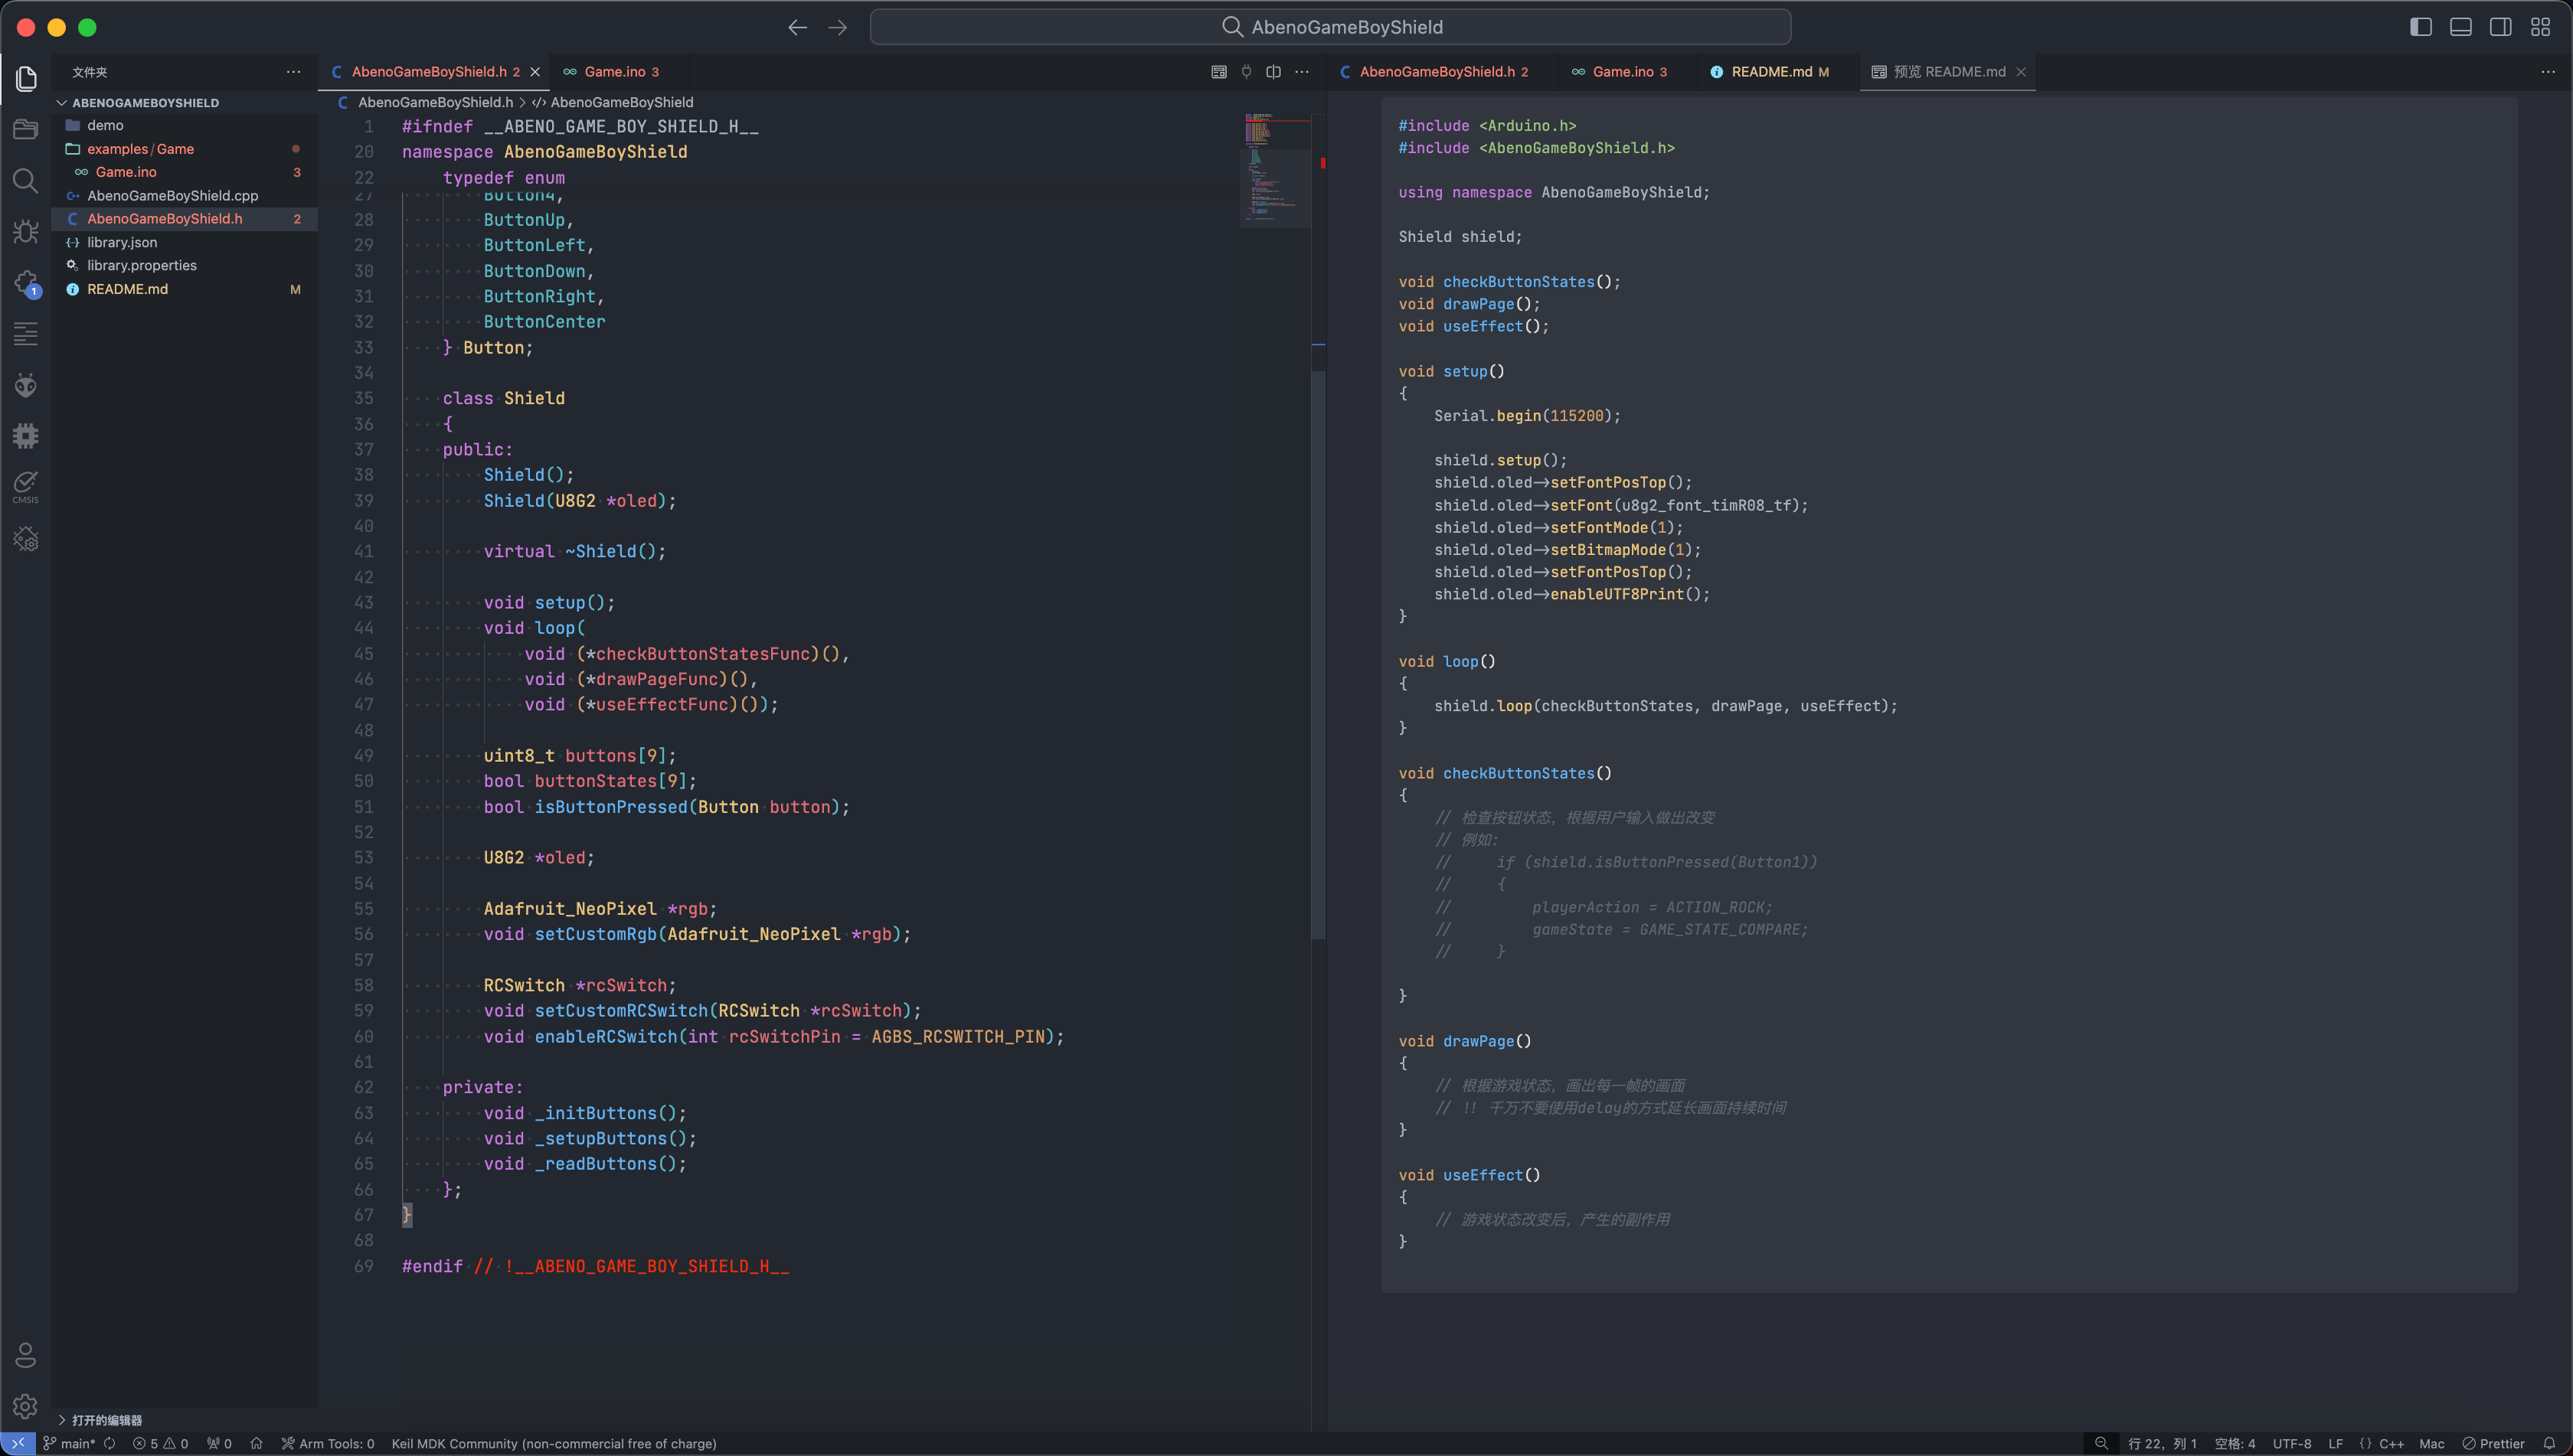Click Prettier in status bar
2573x1456 pixels.
click(x=2494, y=1443)
